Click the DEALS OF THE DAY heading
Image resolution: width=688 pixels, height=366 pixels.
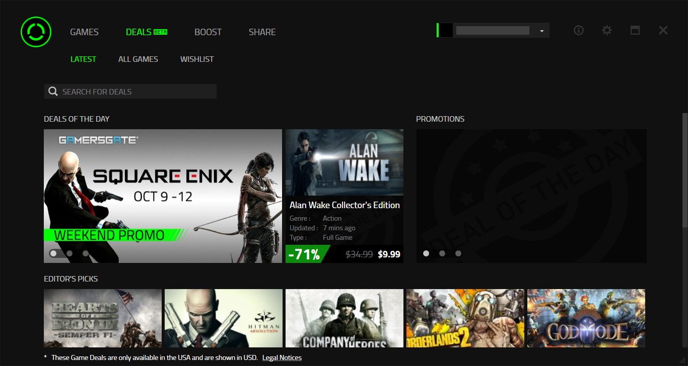[x=77, y=119]
